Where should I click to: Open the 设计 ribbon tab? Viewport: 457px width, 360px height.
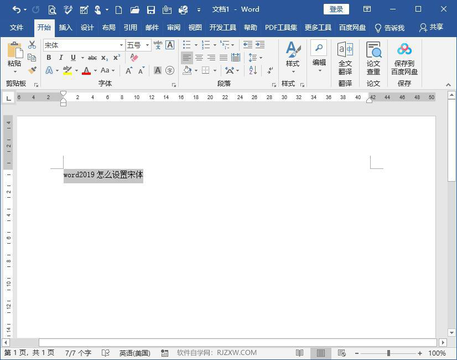pyautogui.click(x=87, y=27)
